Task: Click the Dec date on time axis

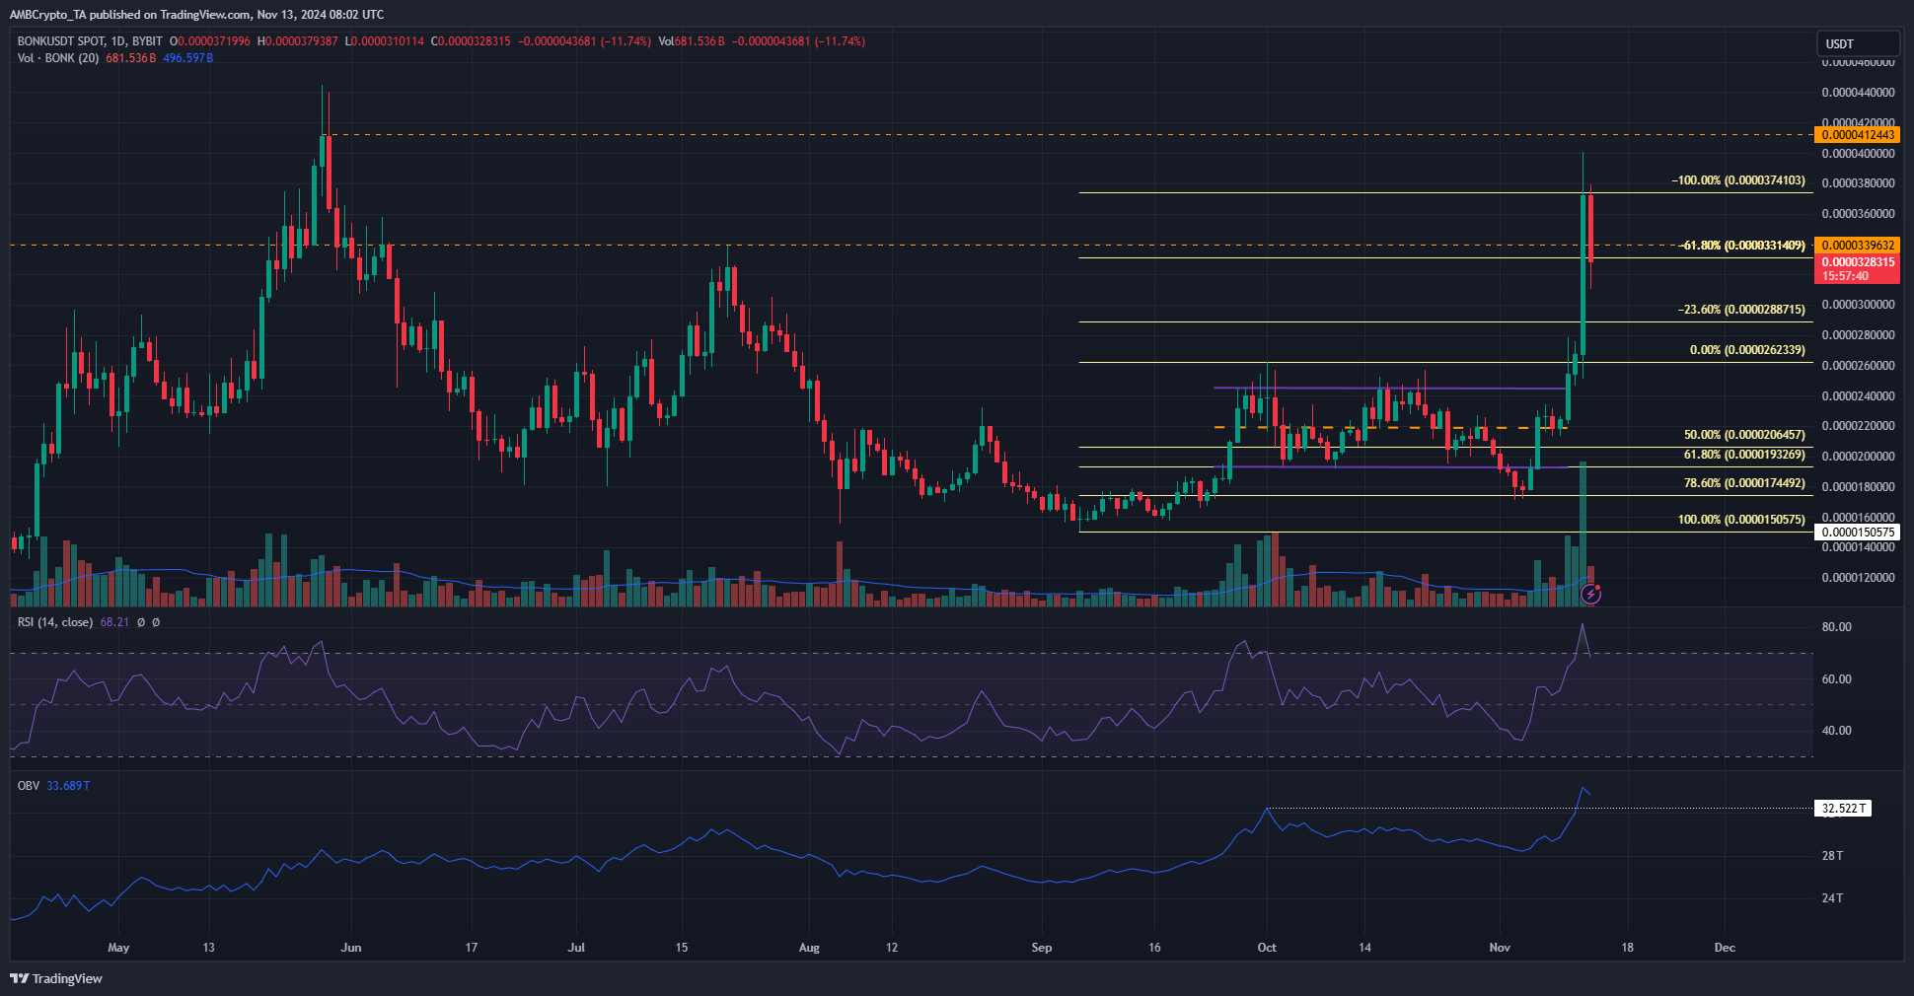Action: click(1725, 948)
